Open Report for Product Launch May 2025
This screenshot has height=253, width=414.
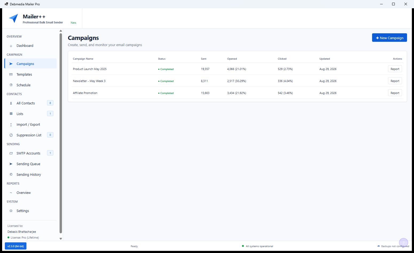[395, 69]
